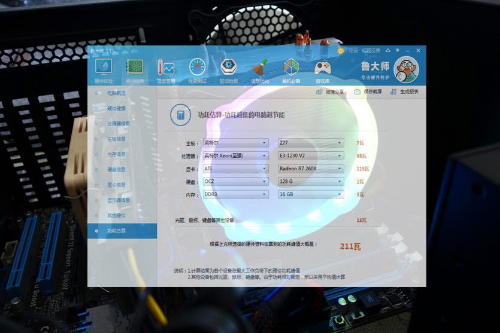This screenshot has width=500, height=333.
Task: Click the 生成报表 report icon
Action: click(x=393, y=92)
